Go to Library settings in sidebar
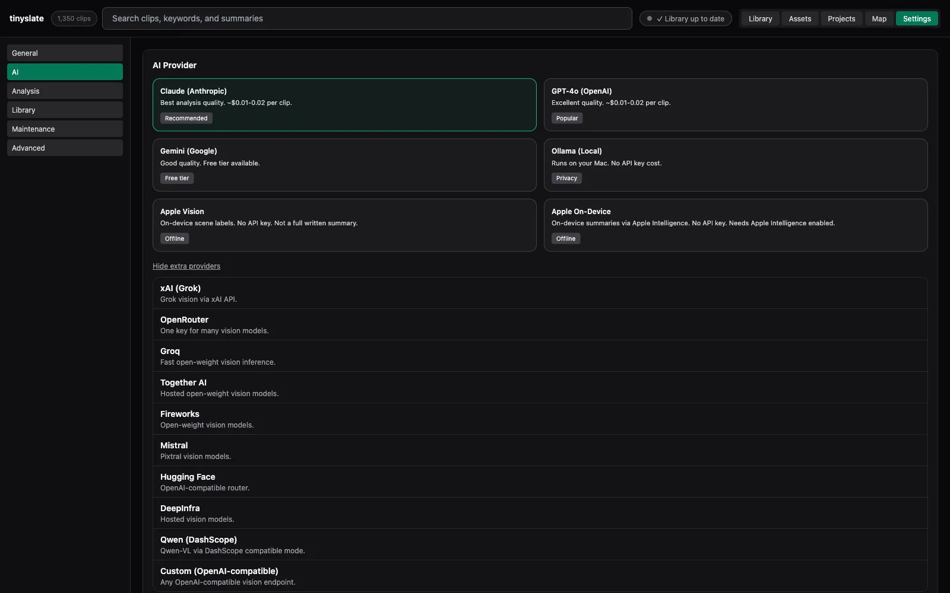Viewport: 950px width, 593px height. click(65, 110)
